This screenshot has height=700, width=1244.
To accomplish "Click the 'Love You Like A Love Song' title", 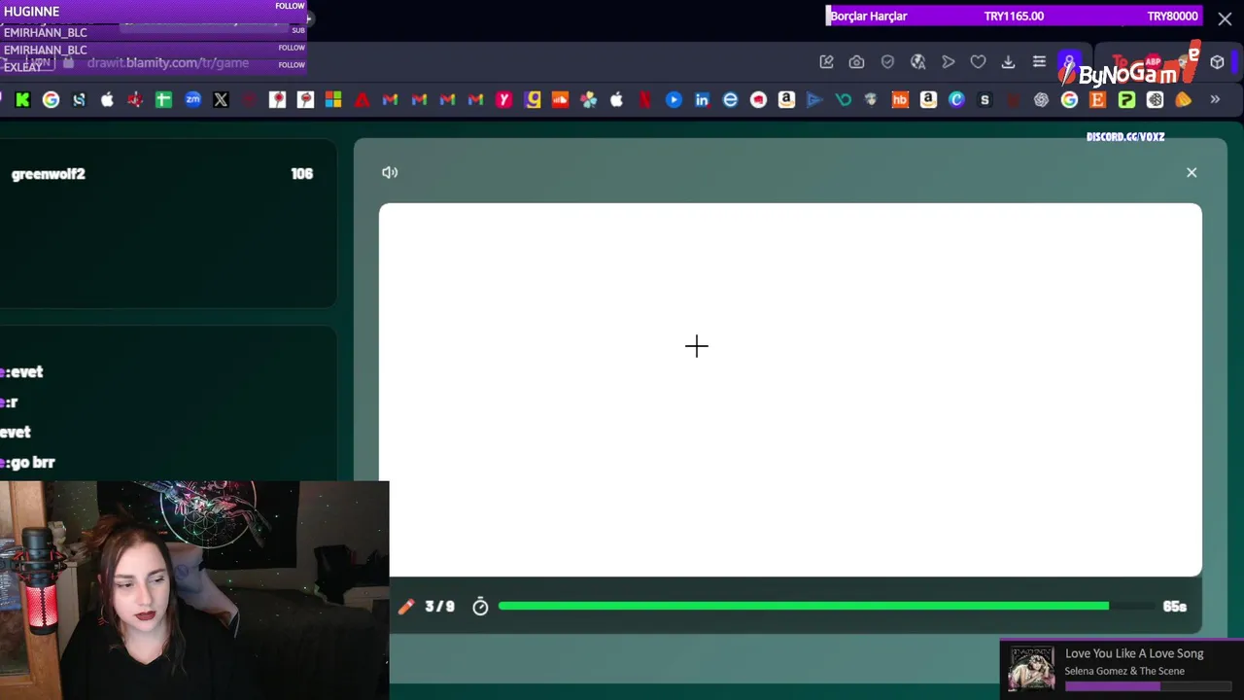I will click(1134, 653).
